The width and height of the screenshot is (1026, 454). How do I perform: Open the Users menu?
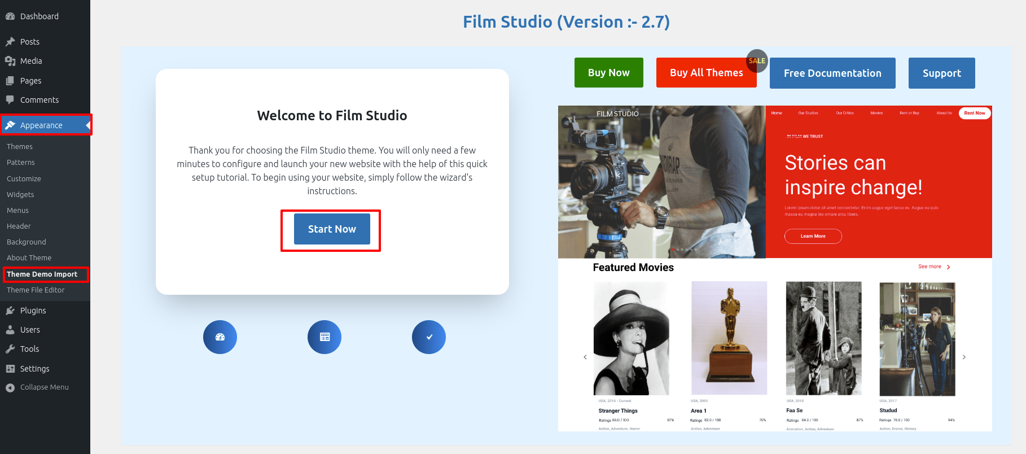[45, 330]
